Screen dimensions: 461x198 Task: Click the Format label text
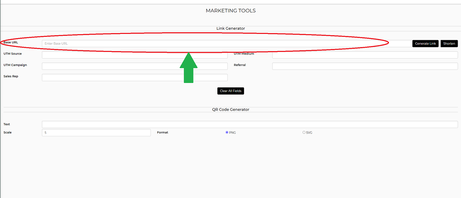pyautogui.click(x=162, y=133)
